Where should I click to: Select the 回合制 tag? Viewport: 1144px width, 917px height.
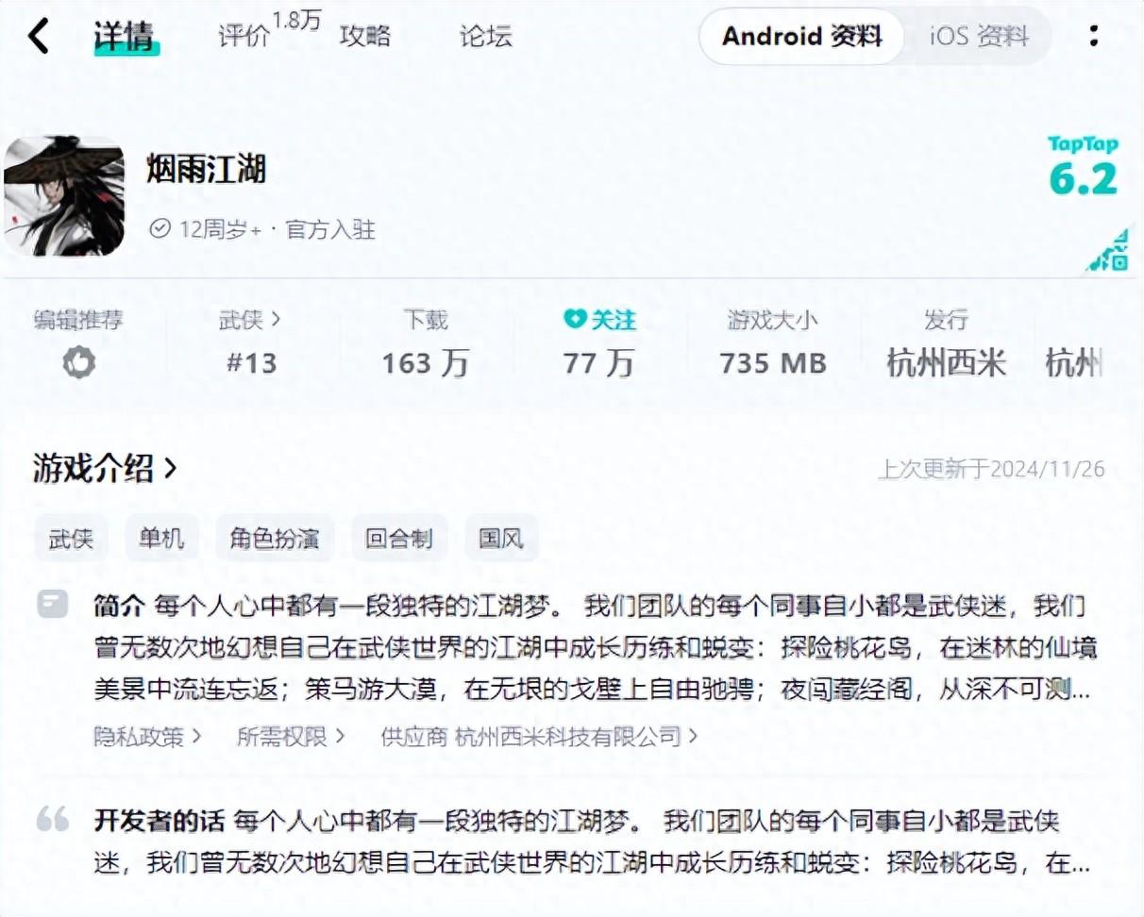click(x=399, y=539)
